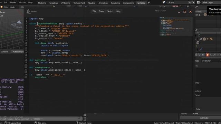Switch to the Modeling workspace tab
The image size is (221, 124).
[x=42, y=3]
